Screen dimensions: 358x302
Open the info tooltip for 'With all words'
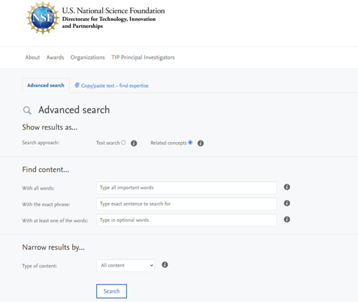pos(286,187)
